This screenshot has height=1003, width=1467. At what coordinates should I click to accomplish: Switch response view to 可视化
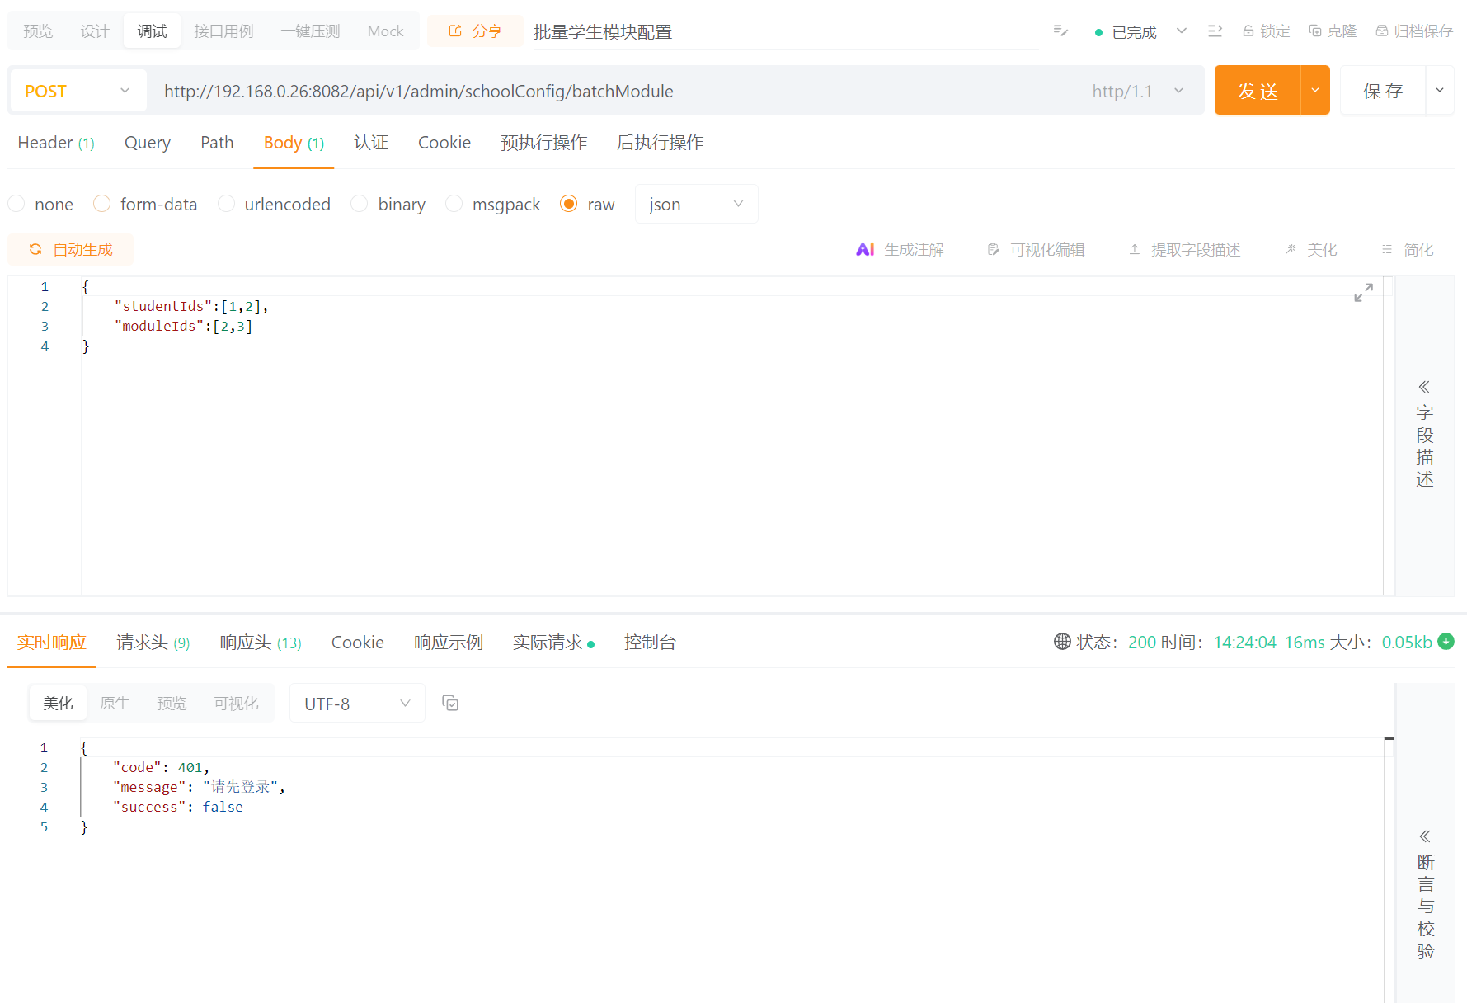[x=236, y=703]
